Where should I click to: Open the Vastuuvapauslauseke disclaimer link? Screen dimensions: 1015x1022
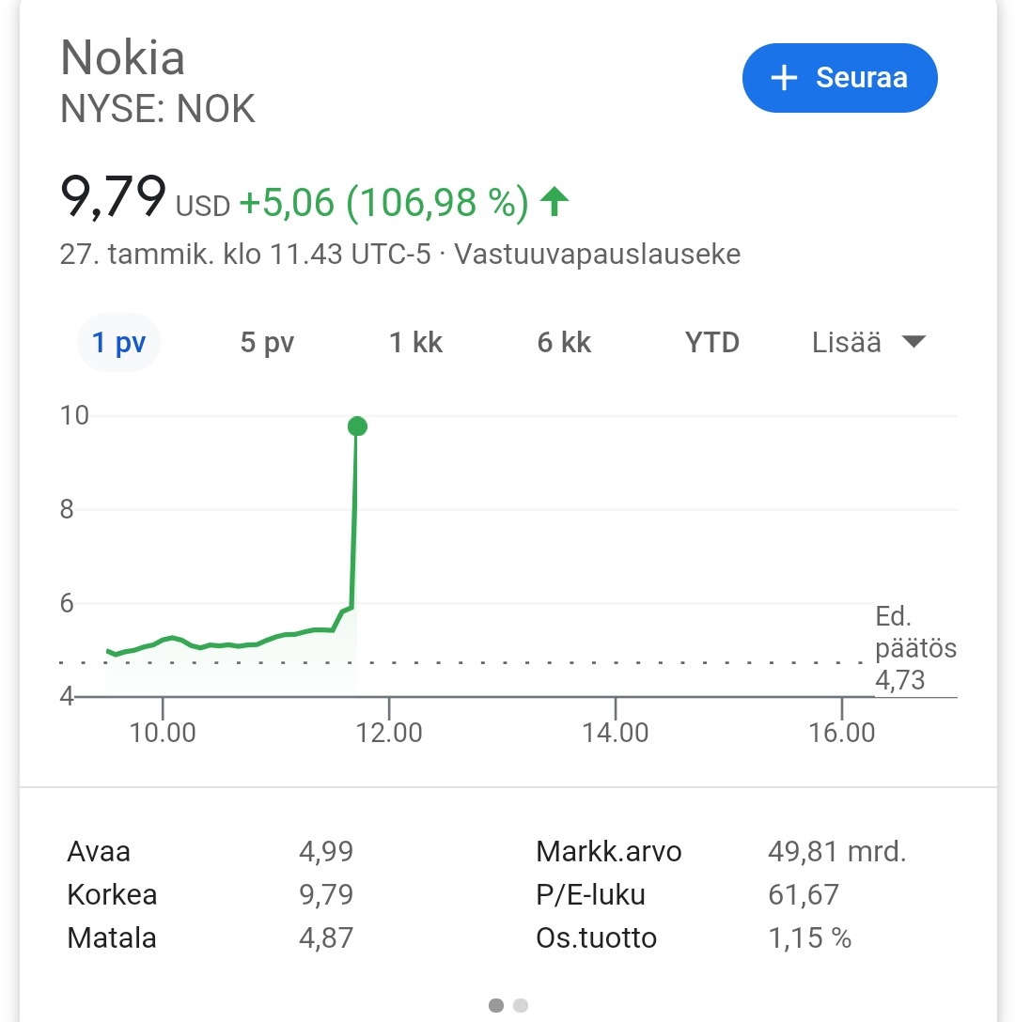tap(598, 255)
